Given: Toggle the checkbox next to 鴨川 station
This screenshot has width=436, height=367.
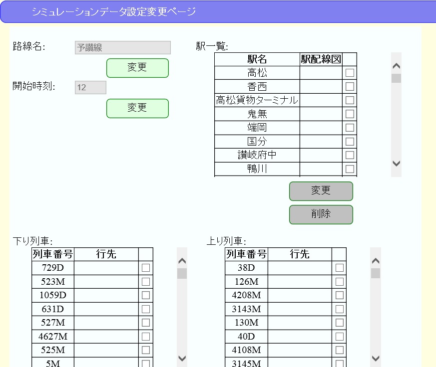Looking at the screenshot, I should pyautogui.click(x=349, y=169).
